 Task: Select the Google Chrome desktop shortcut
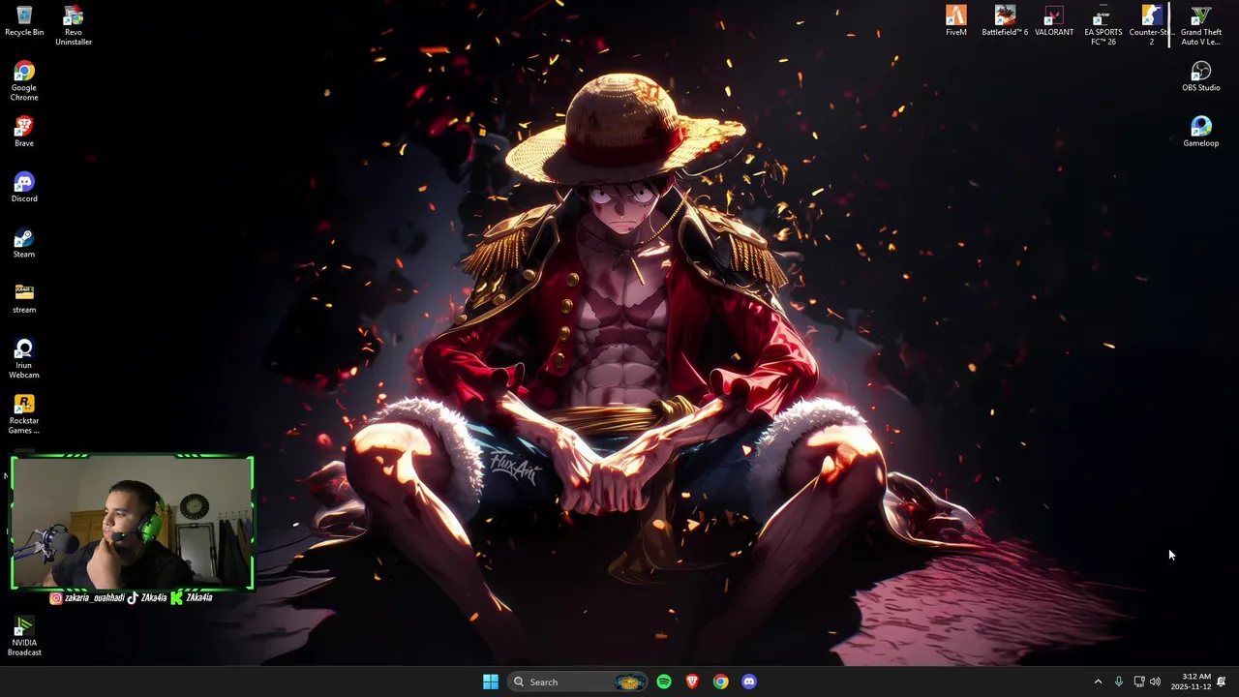(x=24, y=81)
